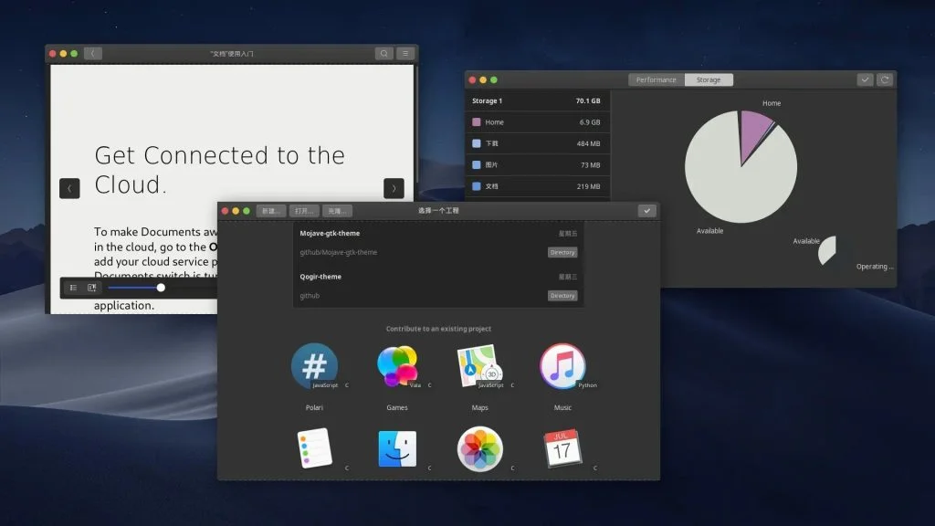Open the Finder face project icon
Viewport: 935px width, 526px height.
tap(397, 448)
